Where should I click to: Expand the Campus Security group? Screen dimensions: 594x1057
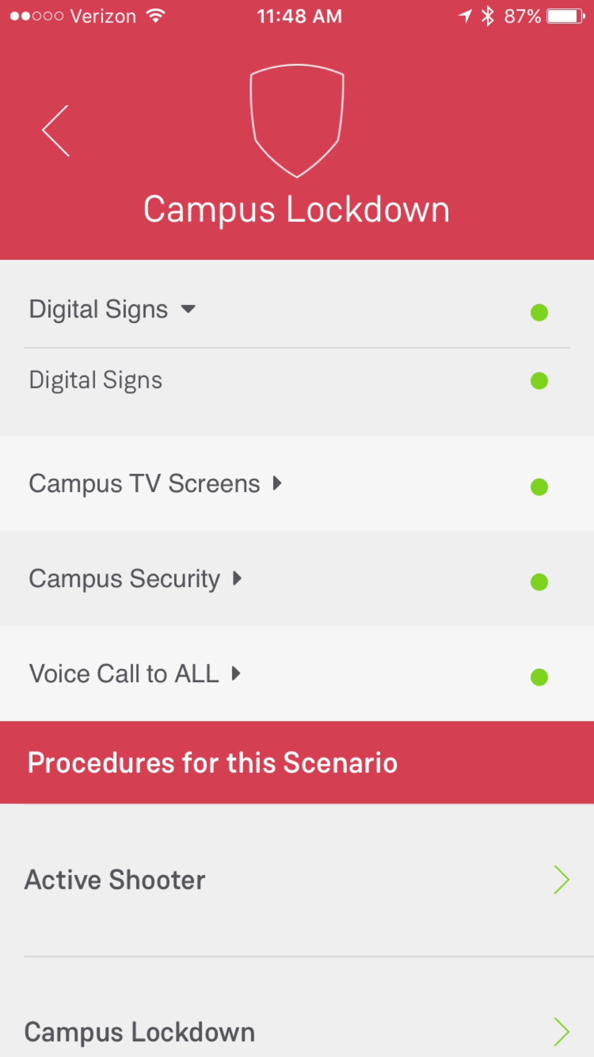237,578
